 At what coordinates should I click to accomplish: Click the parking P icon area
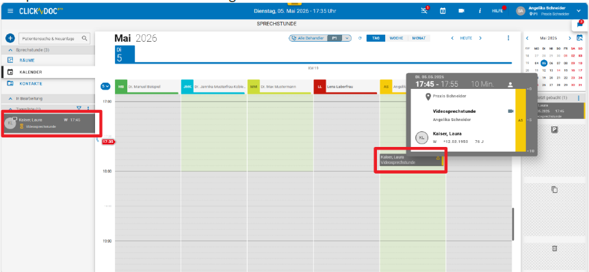(554, 129)
